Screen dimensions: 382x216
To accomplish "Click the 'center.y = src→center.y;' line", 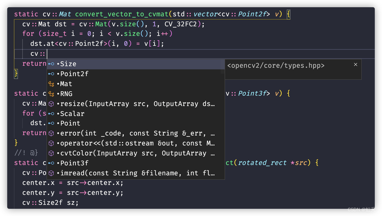I will click(x=73, y=193).
